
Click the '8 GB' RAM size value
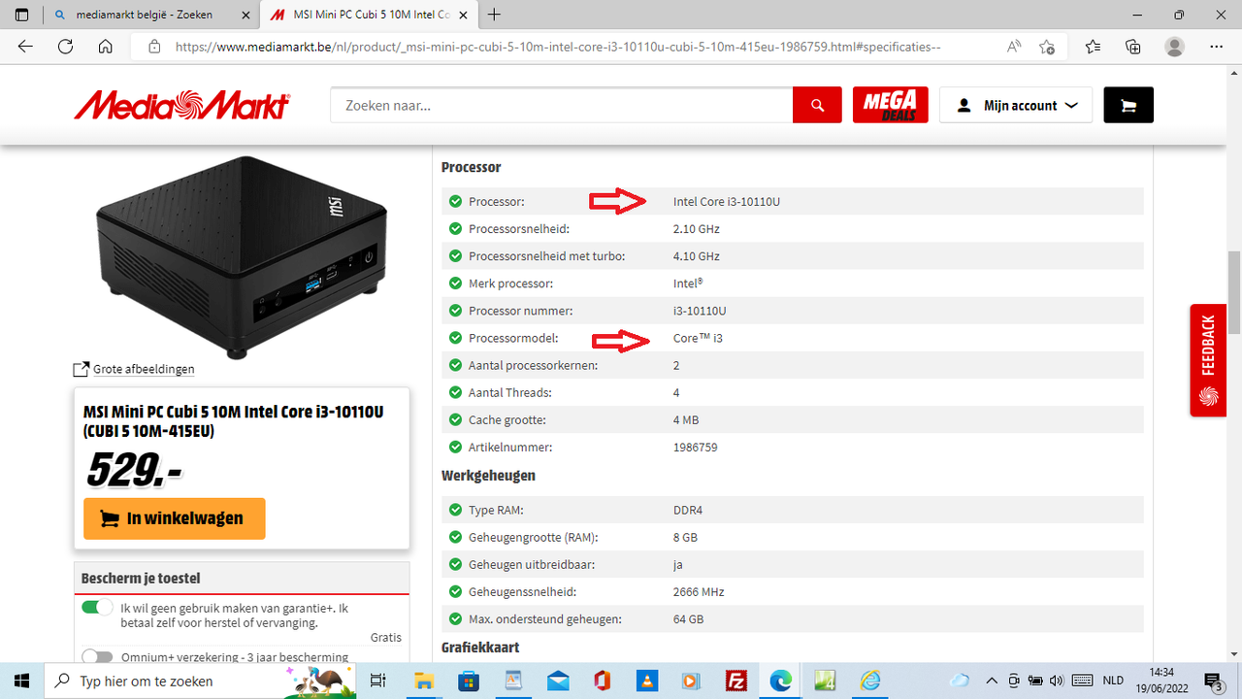point(685,537)
